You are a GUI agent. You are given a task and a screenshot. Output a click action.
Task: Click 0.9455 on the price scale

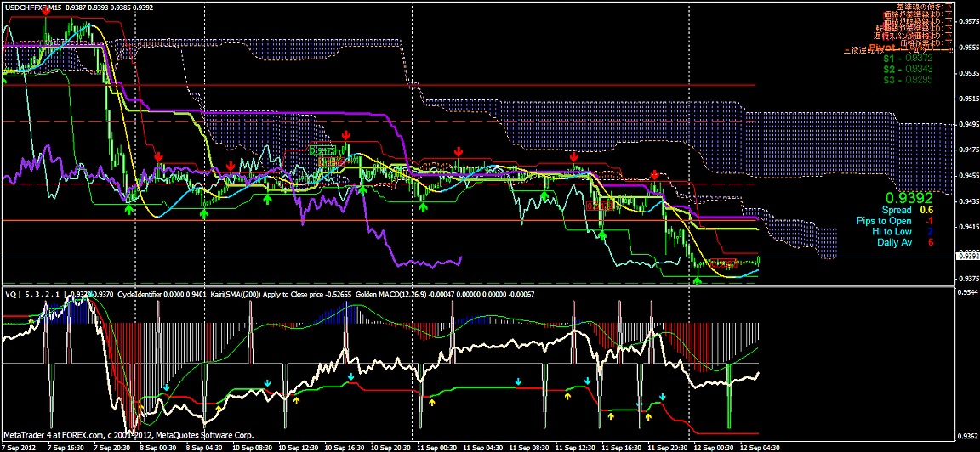968,175
